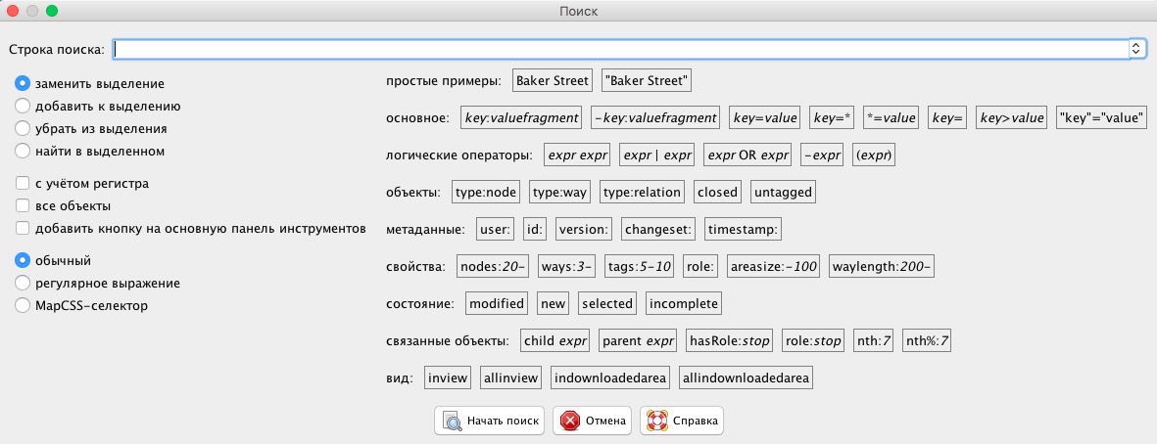Click inside the Строка поиска text field
The width and height of the screenshot is (1157, 444).
[620, 49]
